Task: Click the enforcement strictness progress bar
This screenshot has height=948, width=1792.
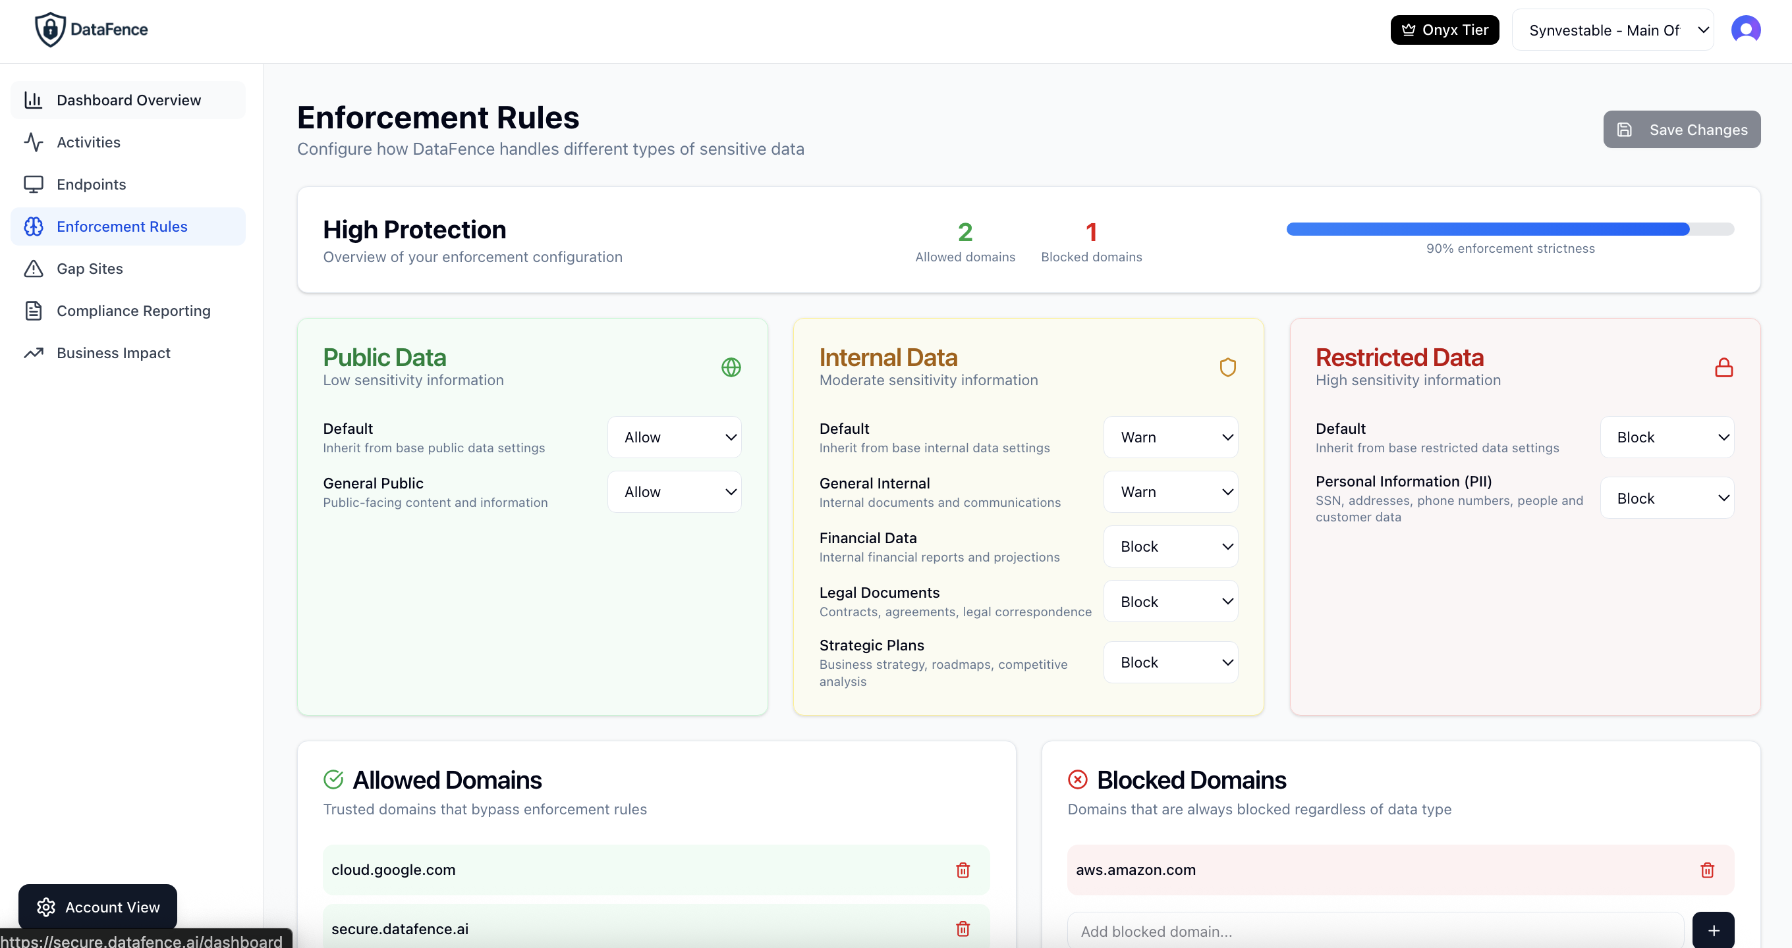Action: point(1509,229)
